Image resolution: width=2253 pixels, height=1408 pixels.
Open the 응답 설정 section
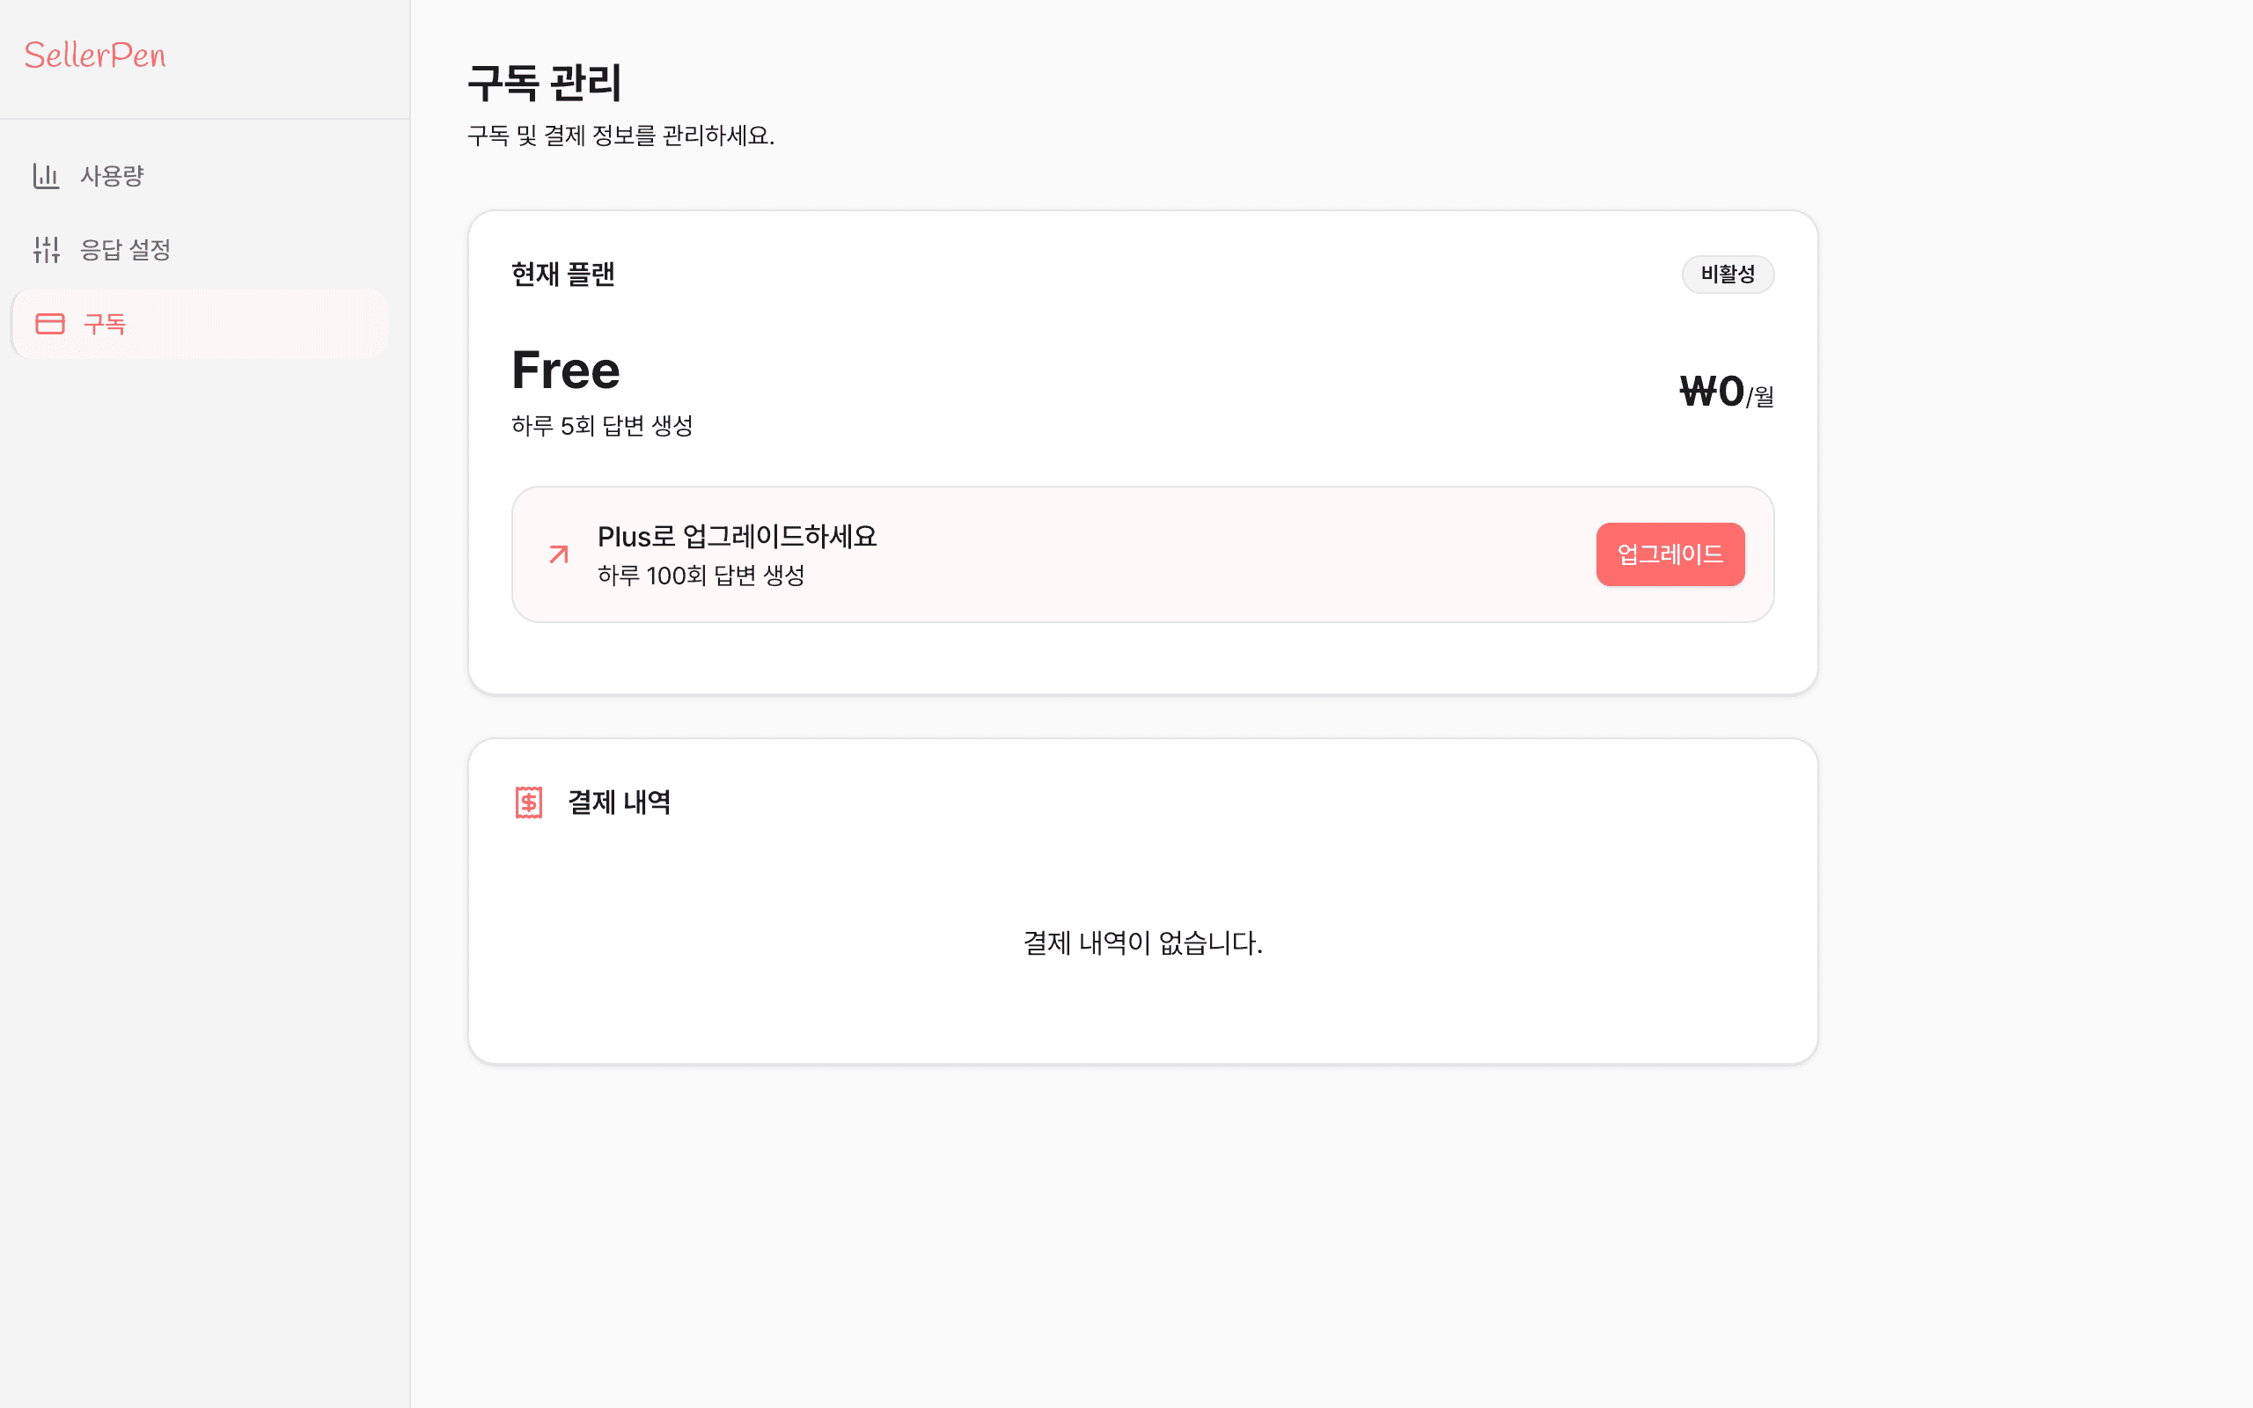click(125, 250)
